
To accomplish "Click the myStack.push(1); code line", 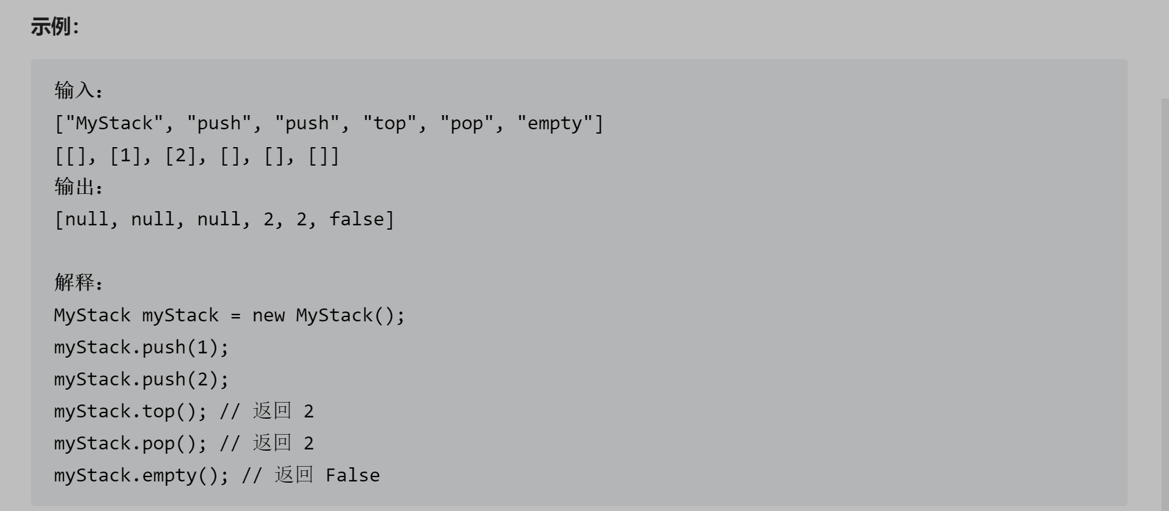I will pyautogui.click(x=141, y=347).
